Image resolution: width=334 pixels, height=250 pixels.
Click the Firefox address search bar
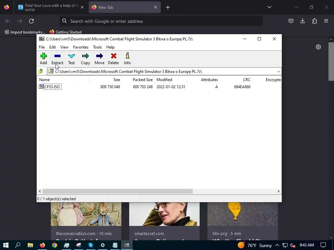tap(161, 21)
